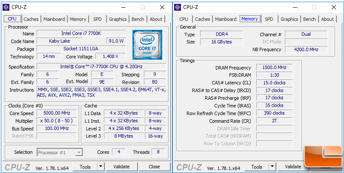The height and width of the screenshot is (173, 344).
Task: Select the CPU tab in the left window
Action: 12,19
